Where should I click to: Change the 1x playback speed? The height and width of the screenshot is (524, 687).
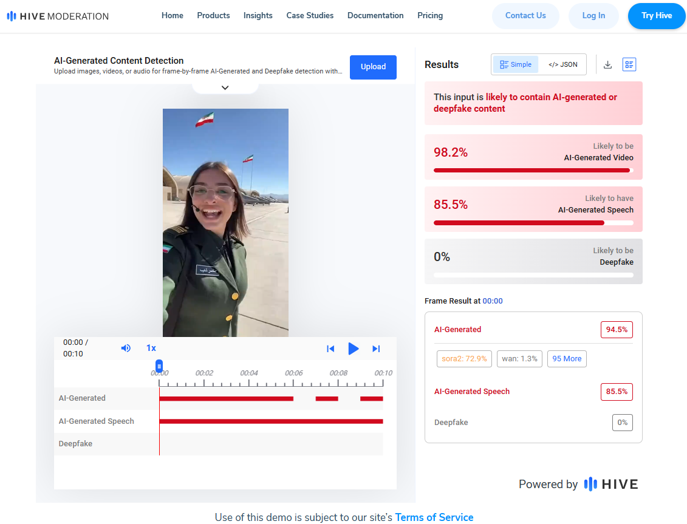point(151,348)
